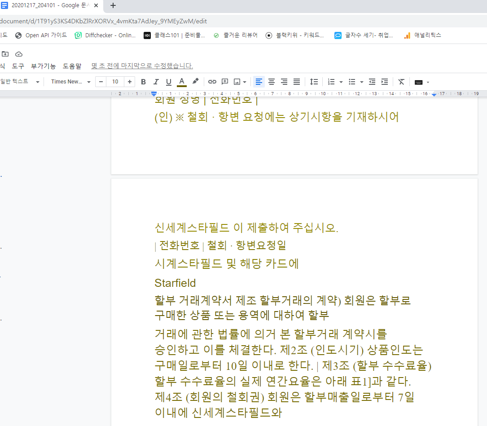Apply a bulleted list

pos(352,82)
